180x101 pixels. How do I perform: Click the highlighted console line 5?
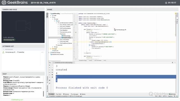[x=116, y=77]
